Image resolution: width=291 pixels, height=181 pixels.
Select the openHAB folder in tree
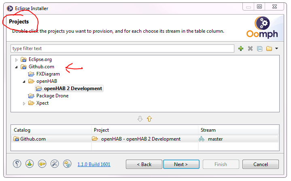coord(47,81)
